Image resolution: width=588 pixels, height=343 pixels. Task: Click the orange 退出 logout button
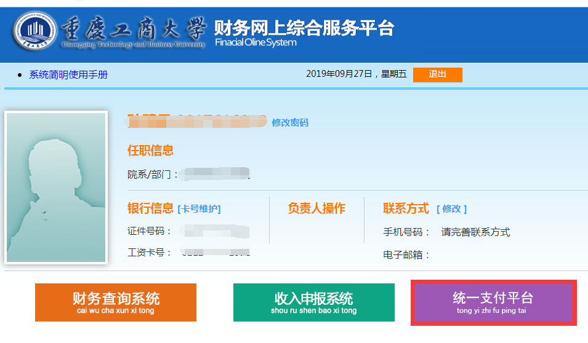437,74
